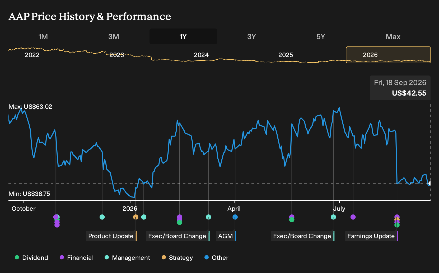Toggle the Other legend filter
The width and height of the screenshot is (439, 273).
click(216, 258)
